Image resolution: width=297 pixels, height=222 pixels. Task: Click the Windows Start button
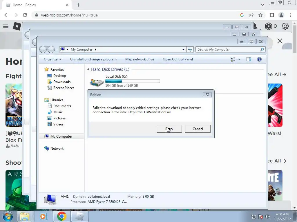pyautogui.click(x=8, y=216)
